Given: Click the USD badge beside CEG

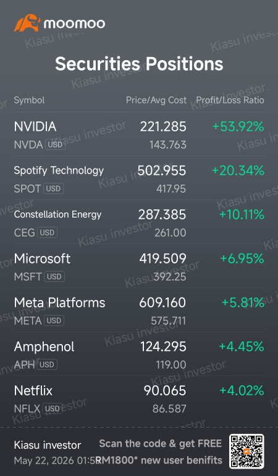Looking at the screenshot, I should [47, 232].
